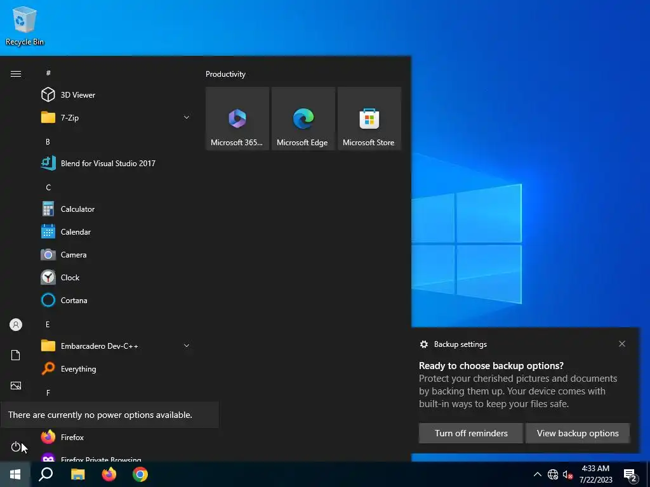650x487 pixels.
Task: Open Firefox Private Browsing entry
Action: (x=116, y=457)
